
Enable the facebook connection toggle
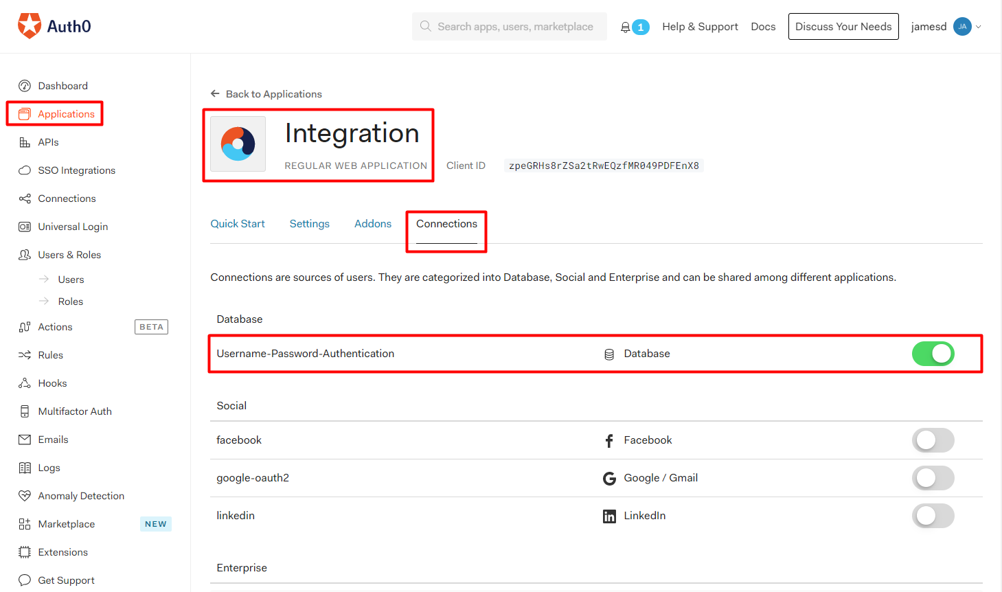pyautogui.click(x=933, y=440)
